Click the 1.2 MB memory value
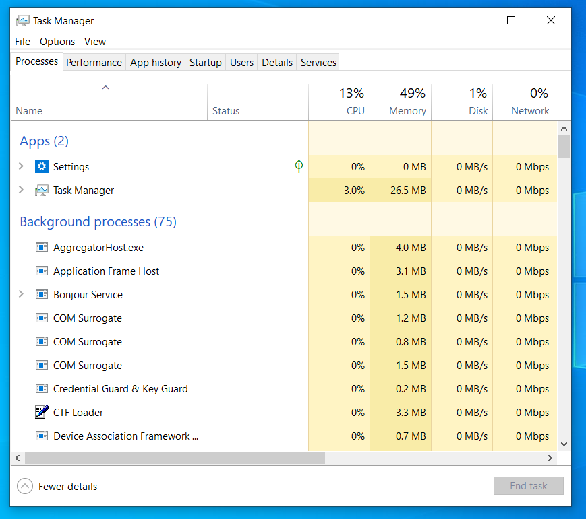Image resolution: width=586 pixels, height=519 pixels. (x=411, y=318)
